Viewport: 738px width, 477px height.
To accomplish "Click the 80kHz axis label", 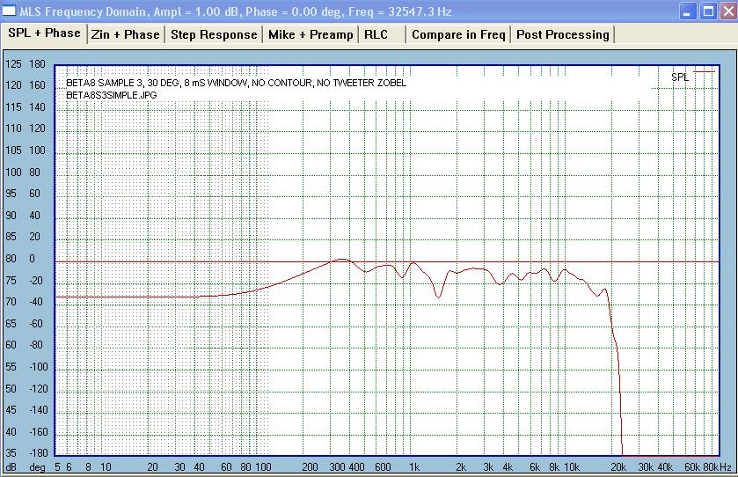I will pyautogui.click(x=717, y=467).
